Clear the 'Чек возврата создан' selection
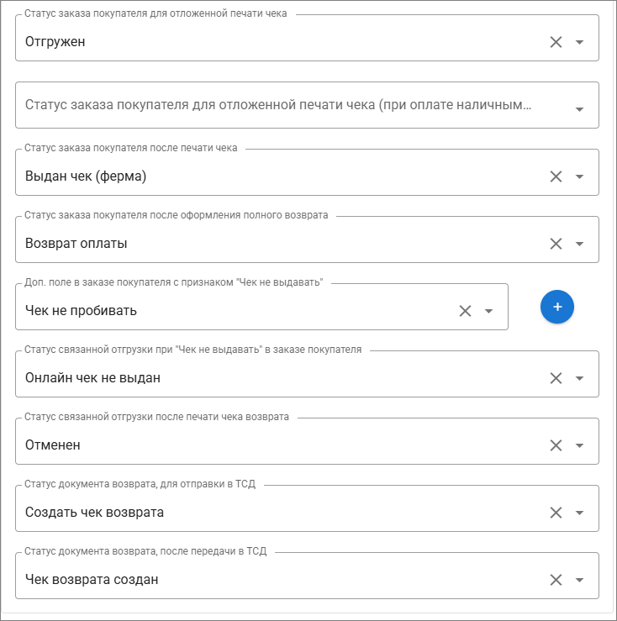 (x=556, y=580)
